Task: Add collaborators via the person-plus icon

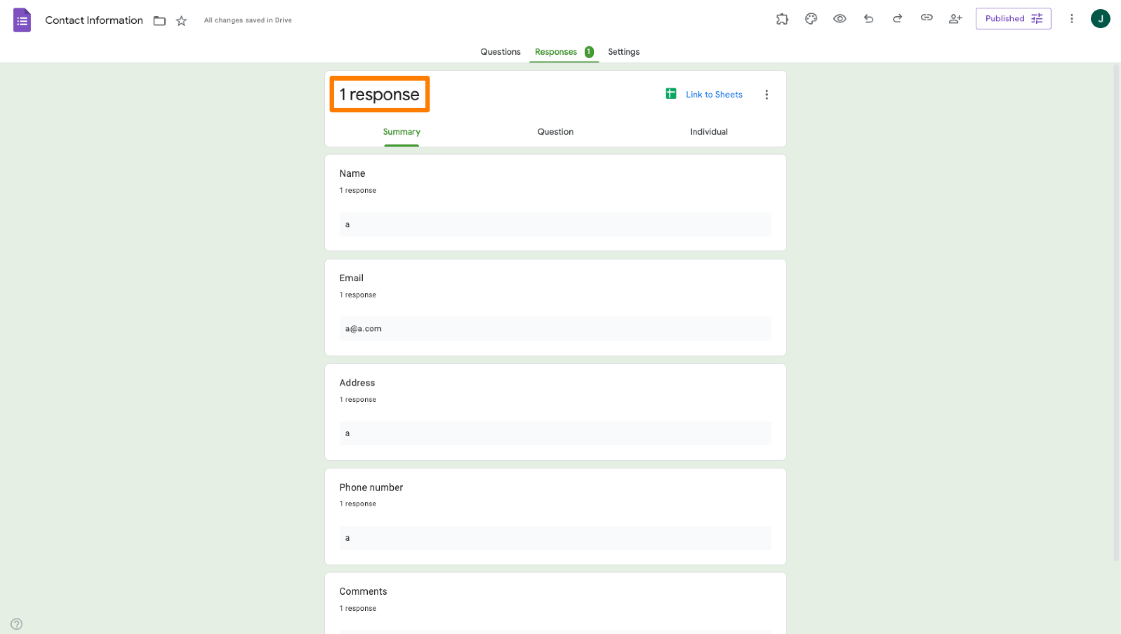Action: 955,19
